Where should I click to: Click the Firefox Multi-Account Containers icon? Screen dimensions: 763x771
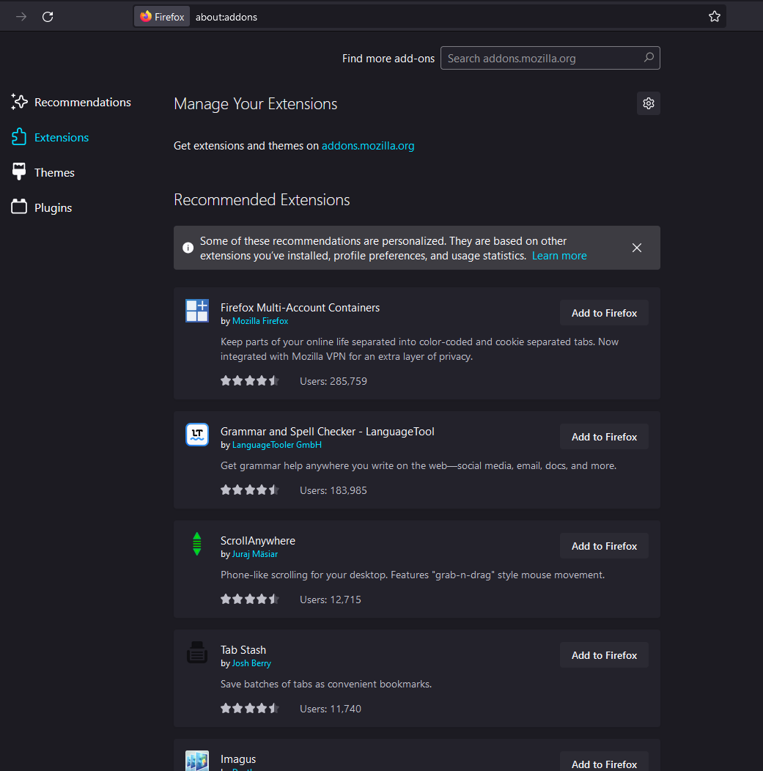coord(197,311)
